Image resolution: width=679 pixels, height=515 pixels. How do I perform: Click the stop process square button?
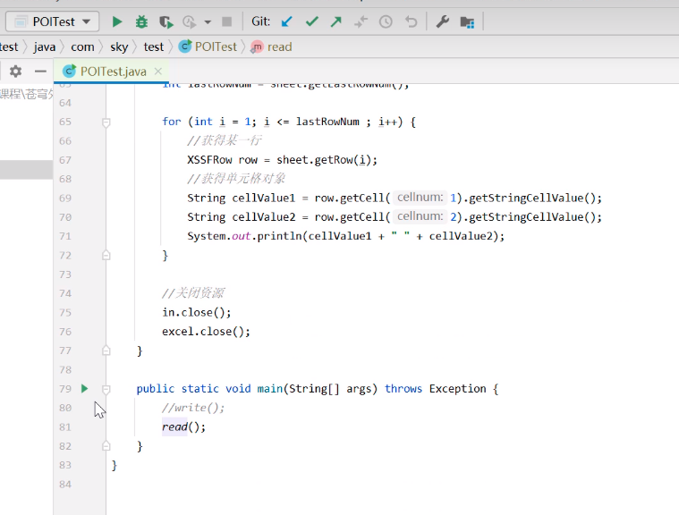pyautogui.click(x=227, y=21)
